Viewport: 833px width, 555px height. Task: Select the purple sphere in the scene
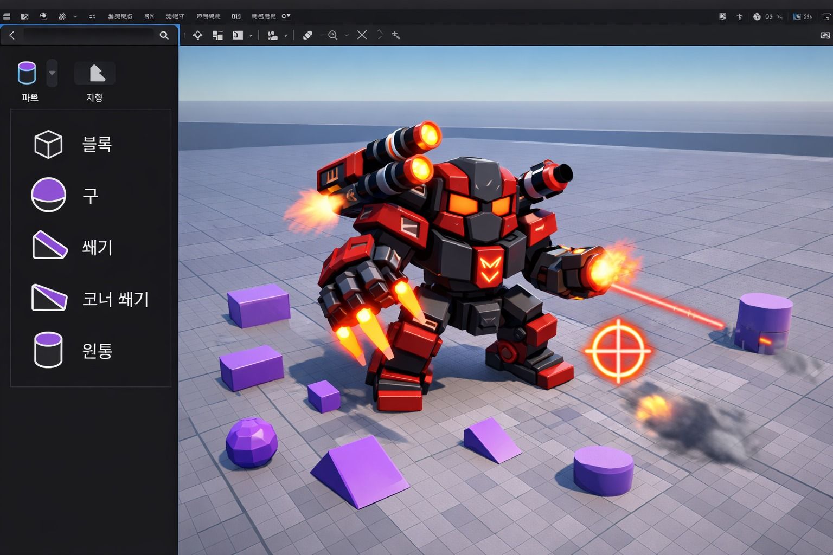click(251, 442)
